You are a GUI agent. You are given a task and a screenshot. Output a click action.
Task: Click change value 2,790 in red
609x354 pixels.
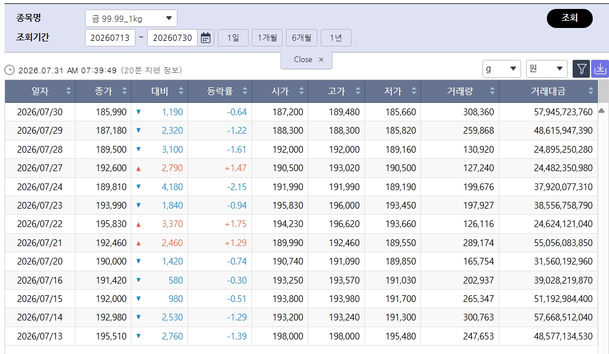pos(172,168)
